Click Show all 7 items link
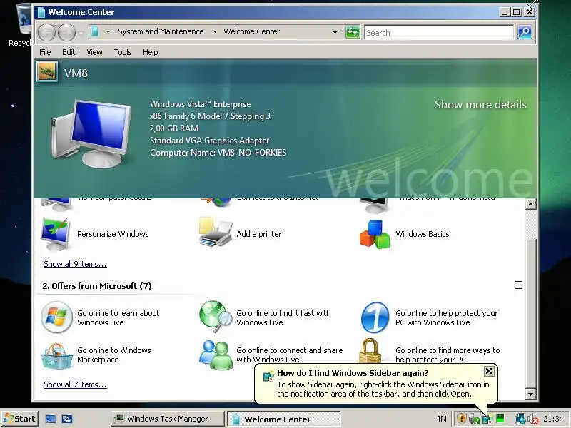 coord(75,384)
